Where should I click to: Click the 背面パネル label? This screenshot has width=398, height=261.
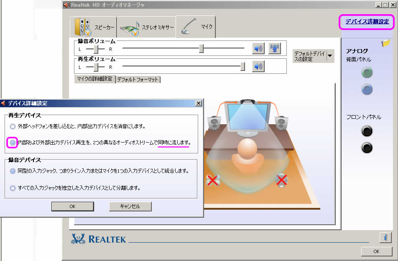358,60
